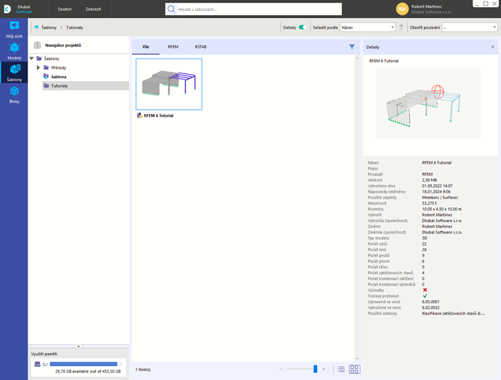The width and height of the screenshot is (501, 380).
Task: Switch to list view icon
Action: (341, 369)
